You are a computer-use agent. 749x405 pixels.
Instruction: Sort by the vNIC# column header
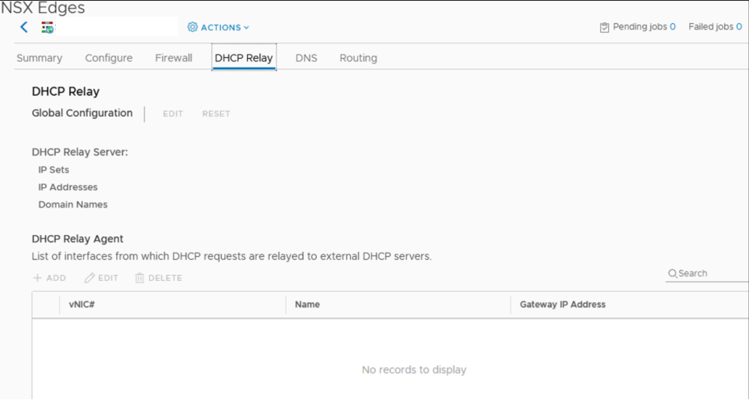tap(81, 304)
